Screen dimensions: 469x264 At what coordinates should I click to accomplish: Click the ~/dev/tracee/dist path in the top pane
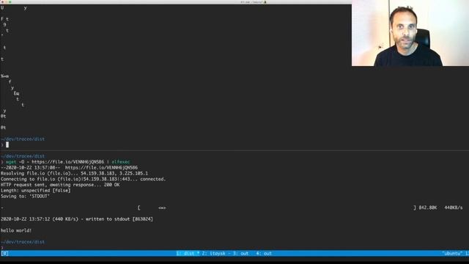point(23,139)
